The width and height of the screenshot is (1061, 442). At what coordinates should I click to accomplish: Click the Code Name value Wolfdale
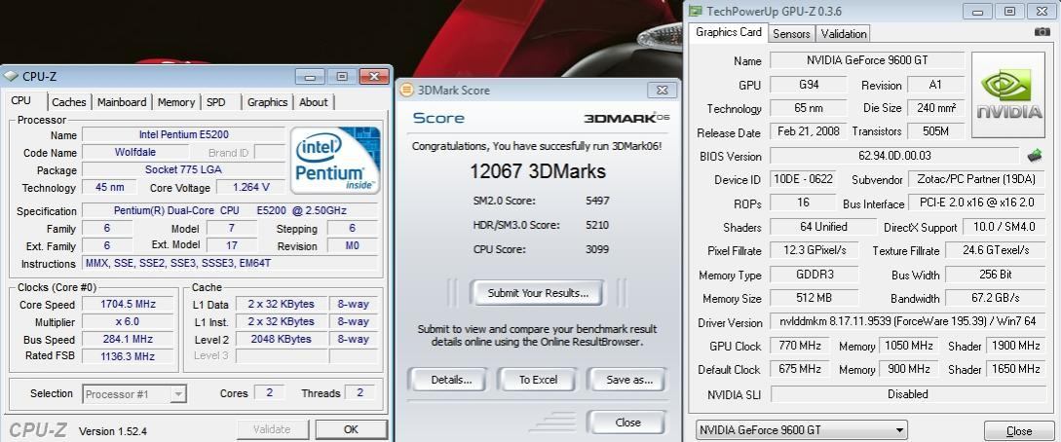(x=134, y=152)
